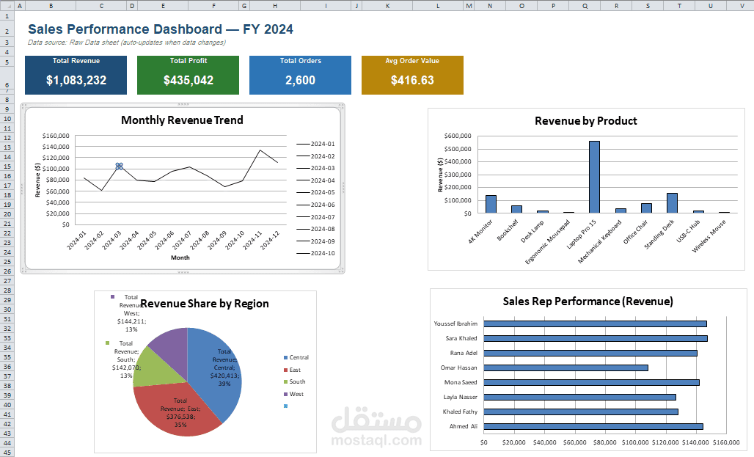Screen dimensions: 754x457
Task: Click the Total Orders card showing 2,600
Action: 300,75
